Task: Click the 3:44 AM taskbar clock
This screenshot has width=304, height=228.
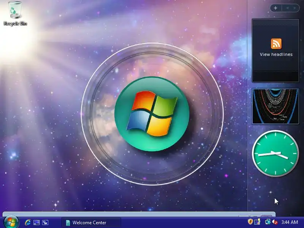Action: [290, 222]
